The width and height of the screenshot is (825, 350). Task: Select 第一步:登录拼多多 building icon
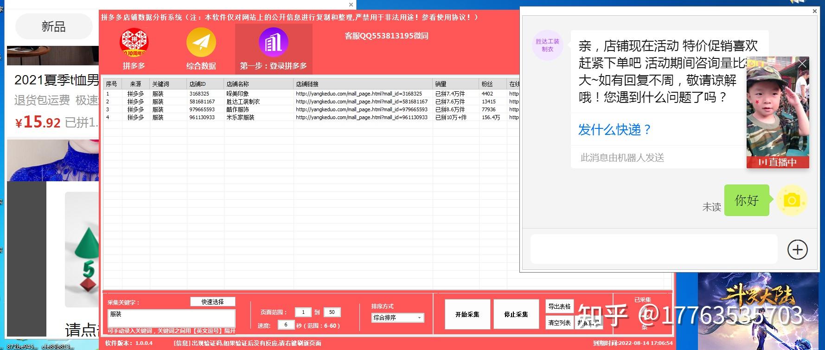pyautogui.click(x=274, y=42)
